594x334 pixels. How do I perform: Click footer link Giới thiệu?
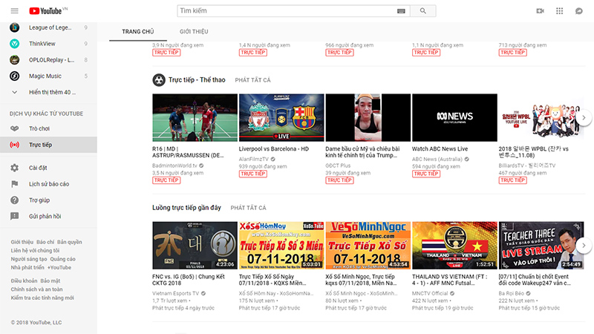22,242
